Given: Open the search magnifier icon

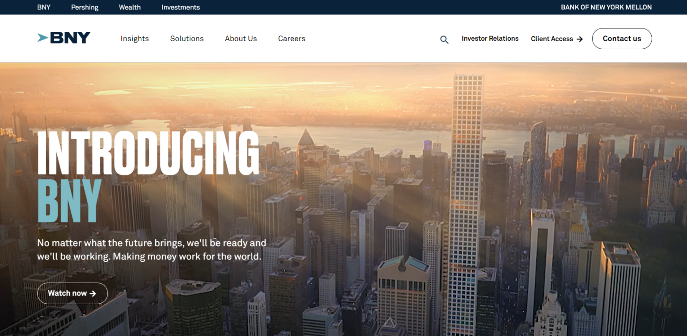Looking at the screenshot, I should (444, 39).
